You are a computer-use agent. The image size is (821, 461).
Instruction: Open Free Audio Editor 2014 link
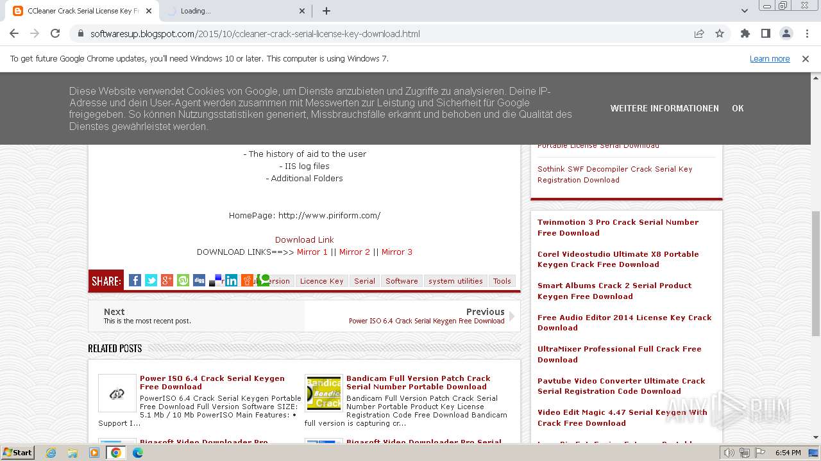click(625, 323)
